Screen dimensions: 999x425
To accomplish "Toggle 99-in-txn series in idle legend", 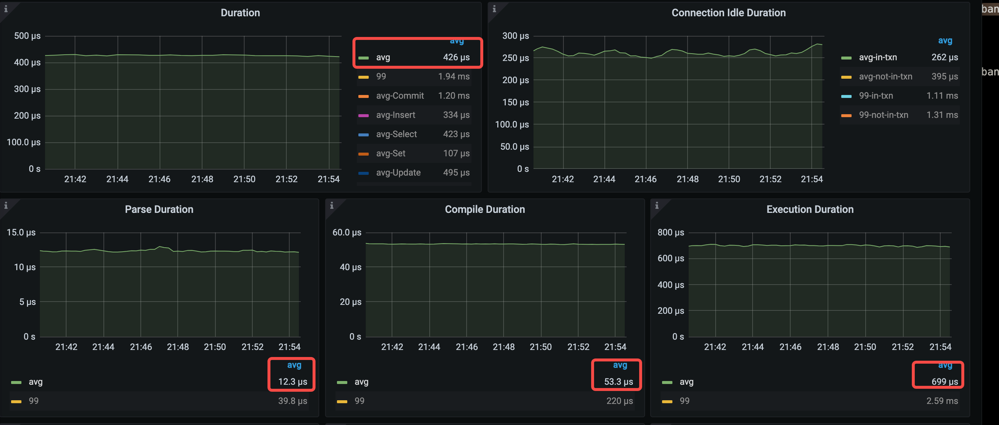I will click(x=876, y=96).
